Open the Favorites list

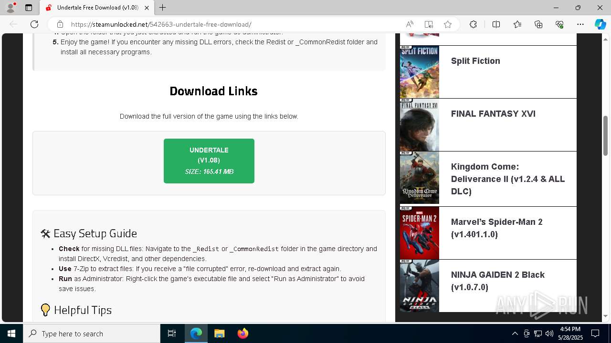pyautogui.click(x=517, y=24)
